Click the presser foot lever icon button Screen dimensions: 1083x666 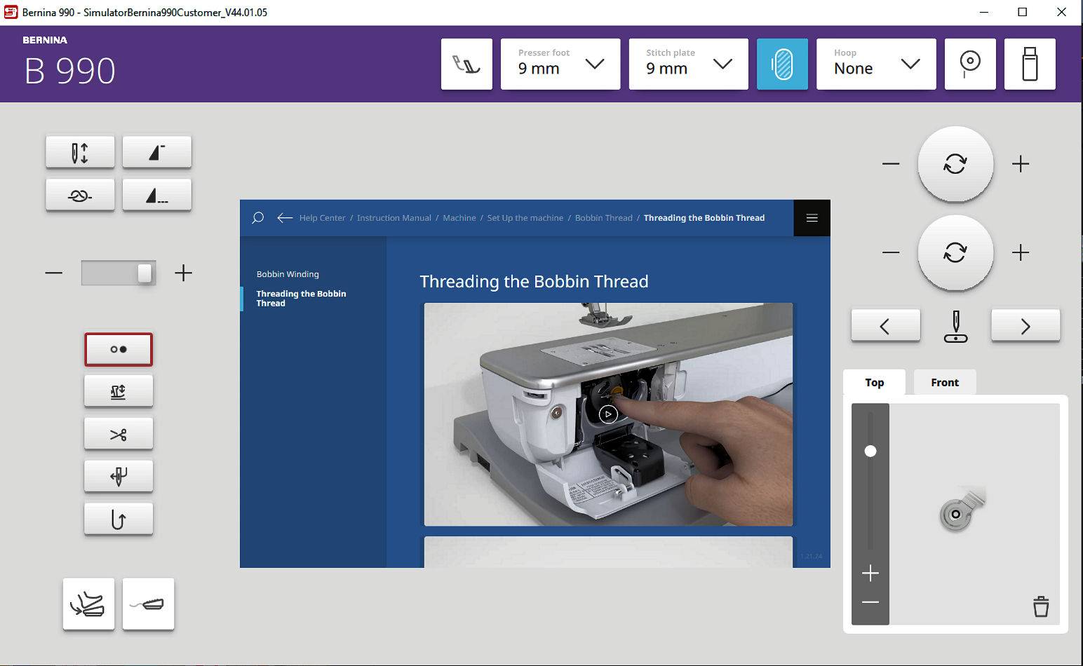(466, 64)
